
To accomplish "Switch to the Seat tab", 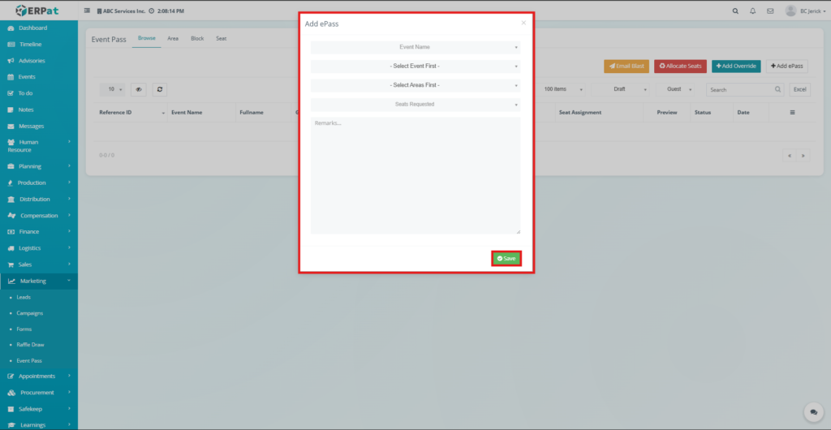I will [221, 38].
